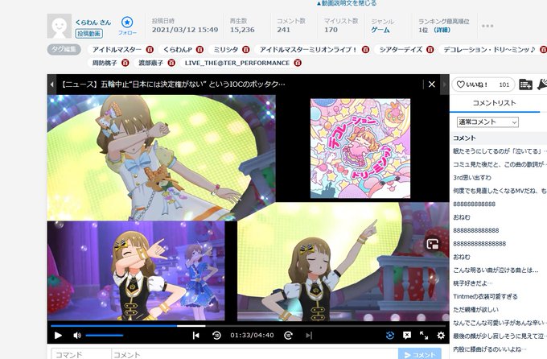Open dictionary icon for アイドルマスター tag
Viewport: 547px width, 359px height.
[x=150, y=50]
